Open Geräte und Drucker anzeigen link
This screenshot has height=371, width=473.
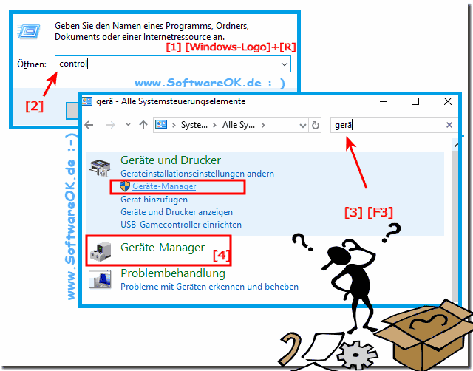click(177, 212)
